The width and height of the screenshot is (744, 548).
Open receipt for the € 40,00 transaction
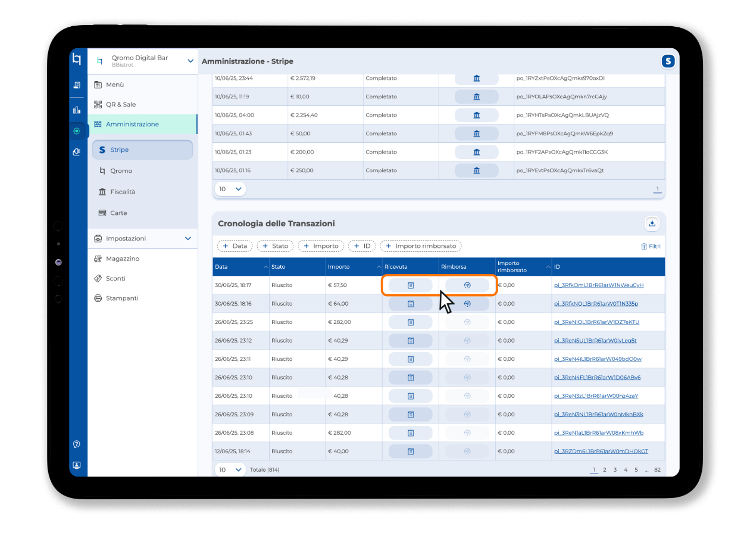pos(411,452)
